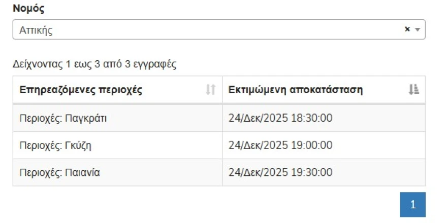Click the Δείχνοντας 1 εως 3 records info text
Viewport: 447px width, 223px height.
[x=94, y=64]
